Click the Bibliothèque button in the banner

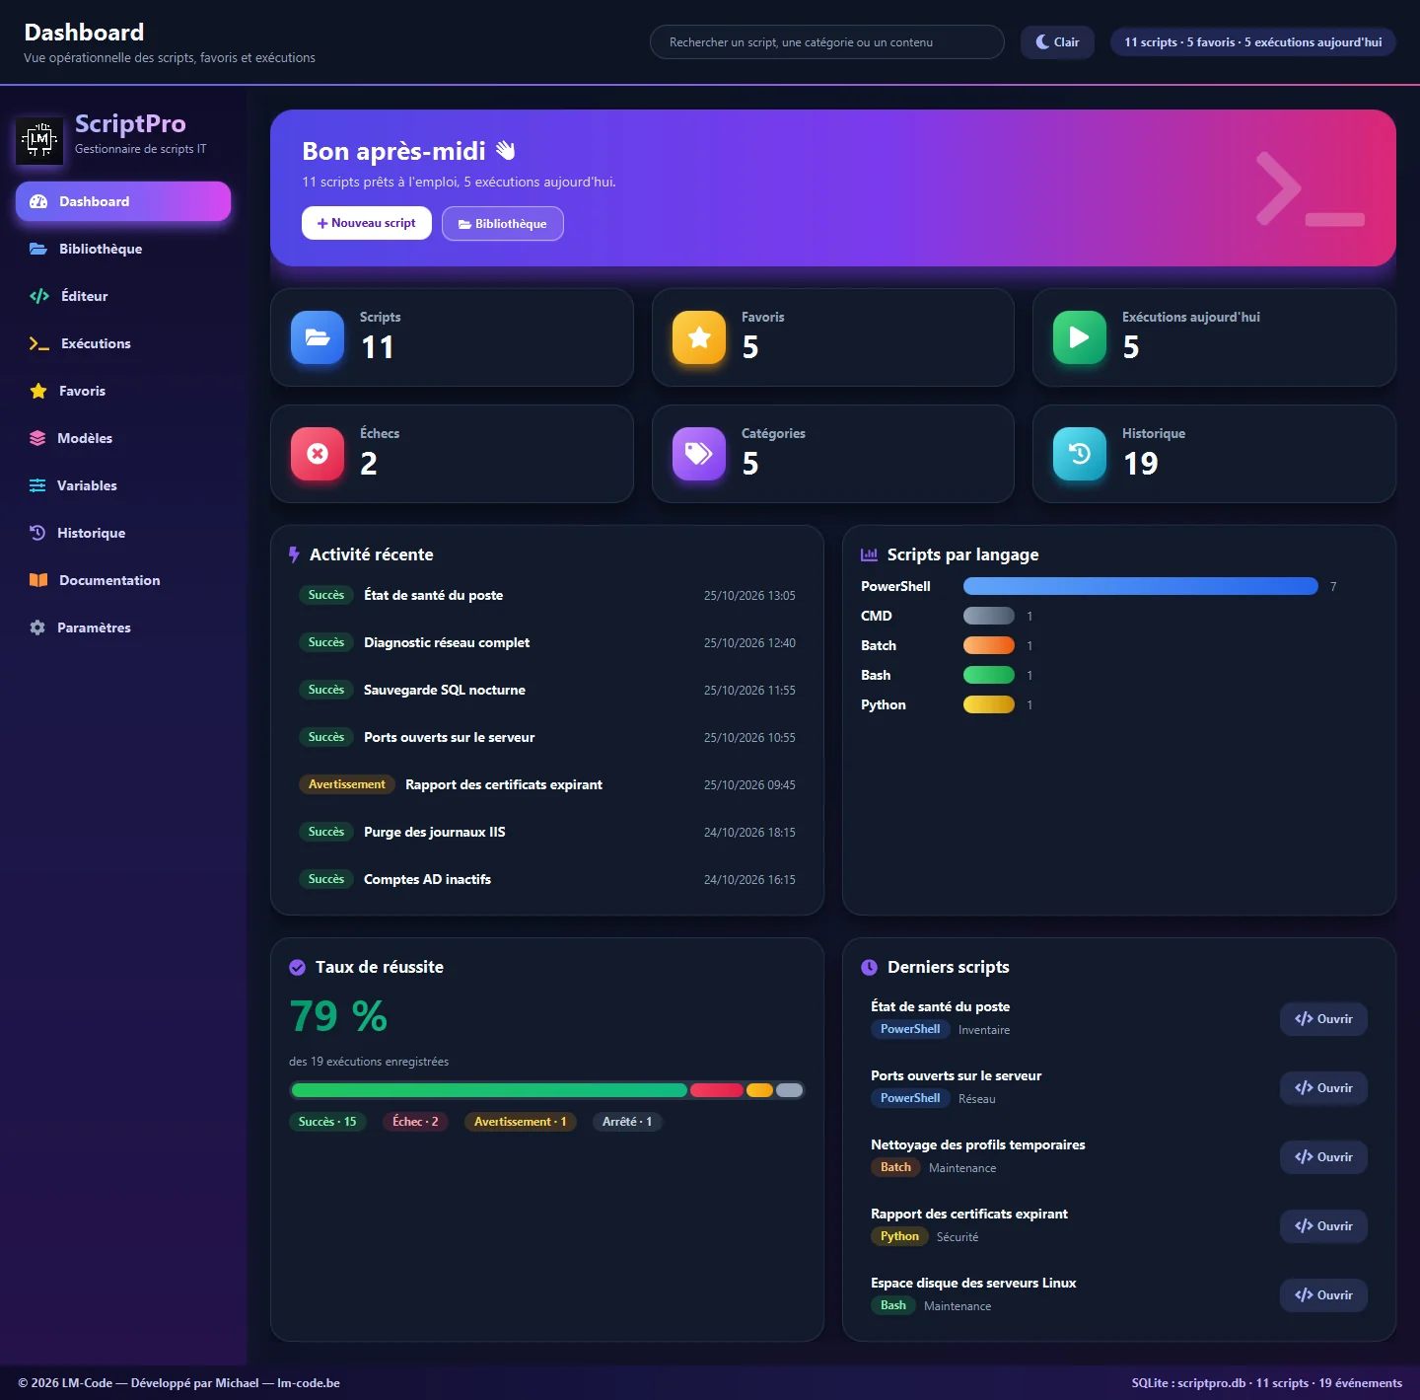tap(503, 223)
